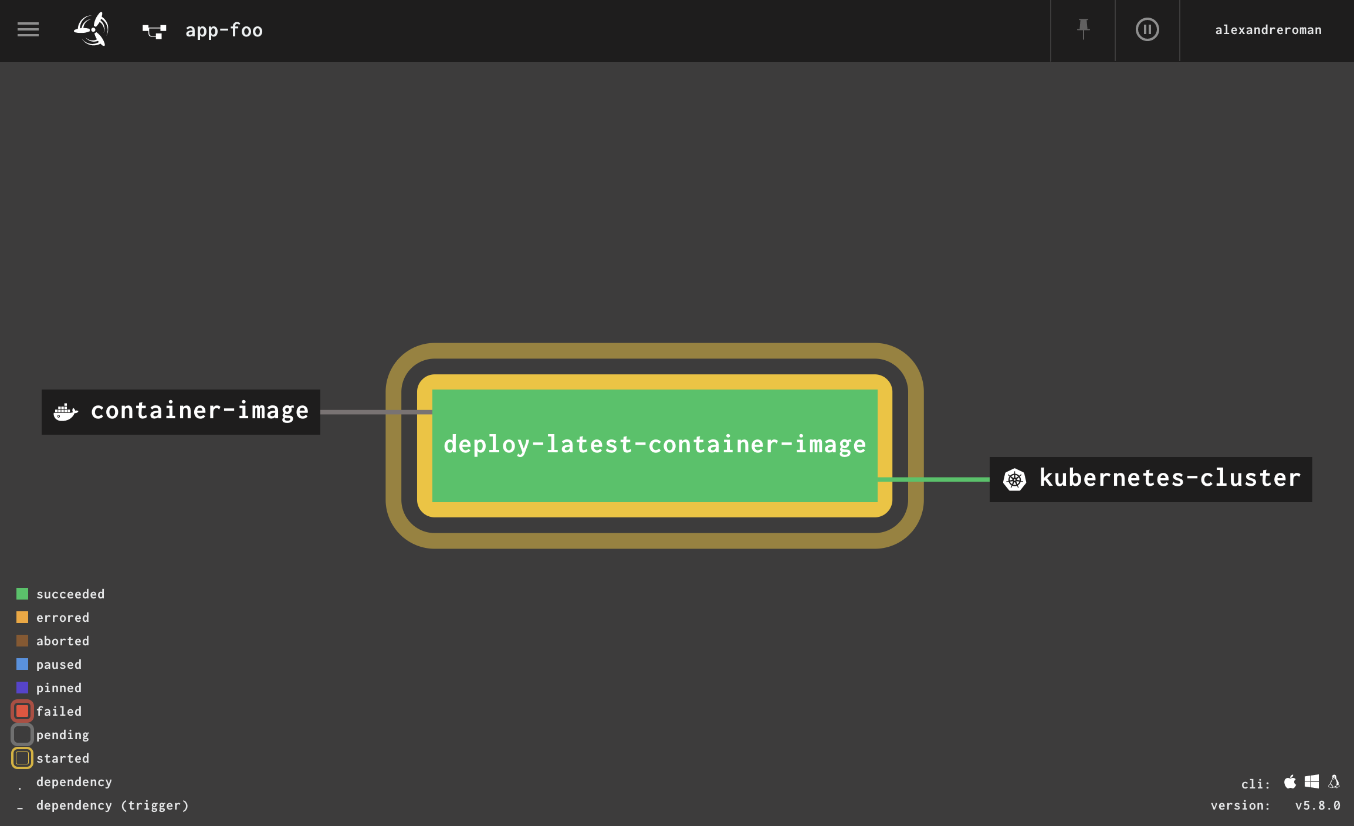1354x826 pixels.
Task: Click the Kubernetes helm wheel icon
Action: tap(1014, 480)
